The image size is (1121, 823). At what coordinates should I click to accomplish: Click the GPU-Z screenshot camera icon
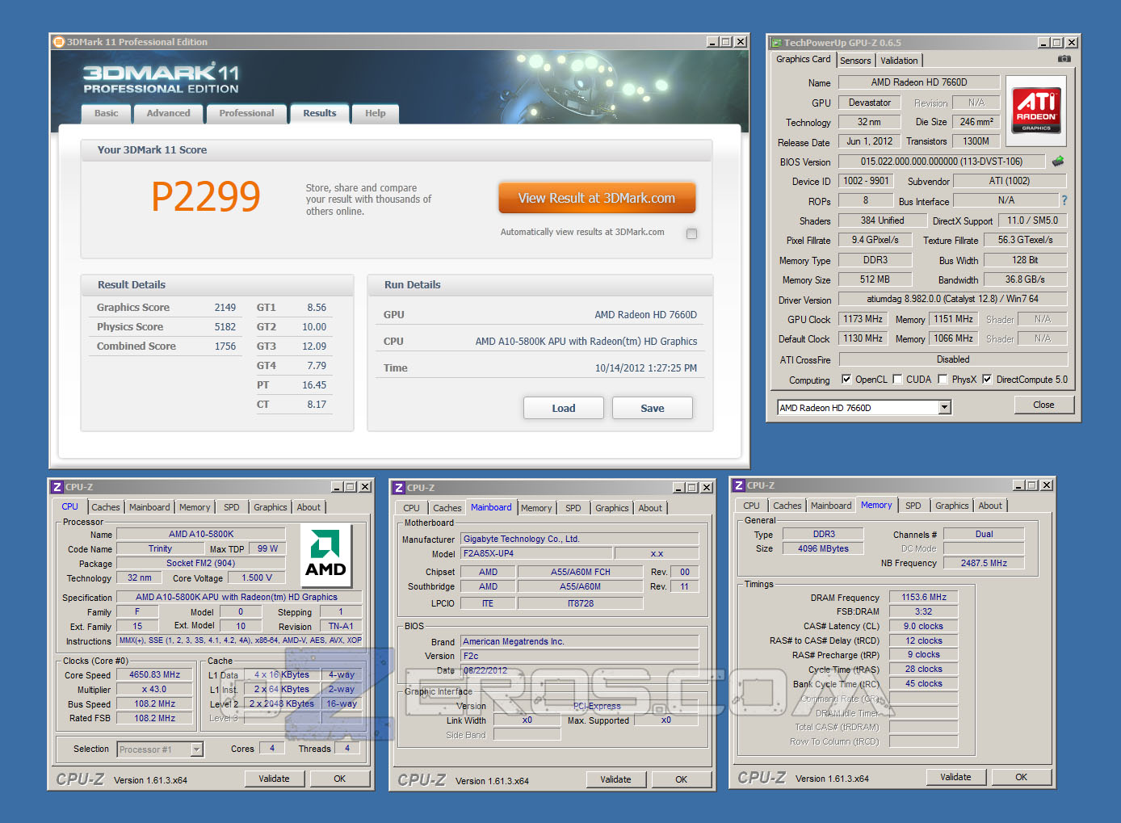[x=1064, y=59]
